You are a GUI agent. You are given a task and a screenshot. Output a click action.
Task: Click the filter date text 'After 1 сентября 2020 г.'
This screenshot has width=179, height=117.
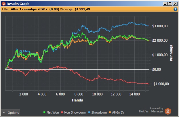(x=30, y=9)
